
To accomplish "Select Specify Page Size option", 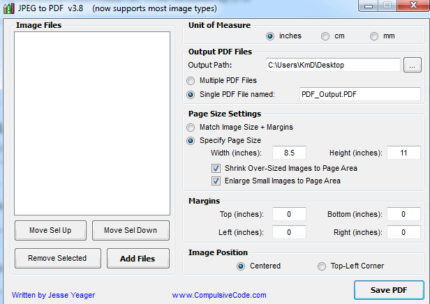I will pos(191,141).
